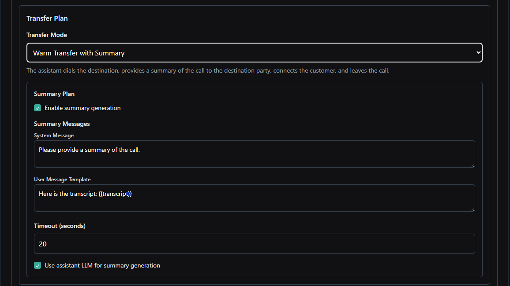
Task: Click the transfer mode description text
Action: 208,70
